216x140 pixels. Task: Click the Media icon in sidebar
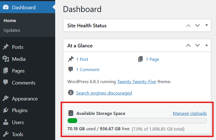pos(6,59)
